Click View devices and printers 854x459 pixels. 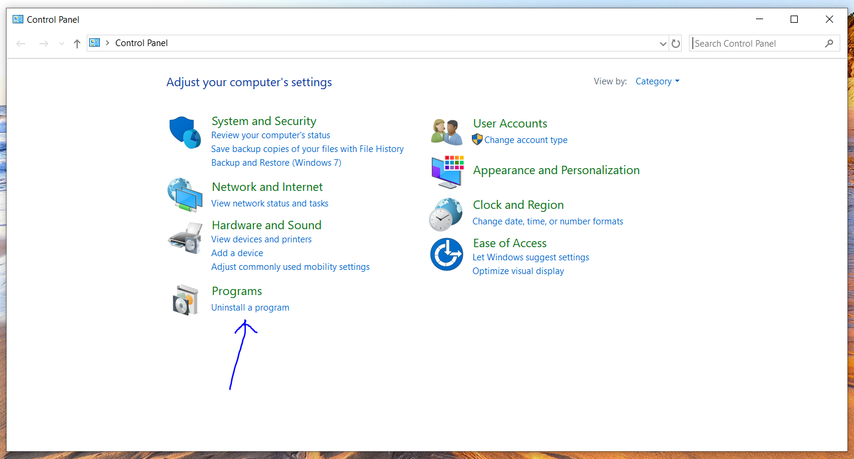coord(261,239)
